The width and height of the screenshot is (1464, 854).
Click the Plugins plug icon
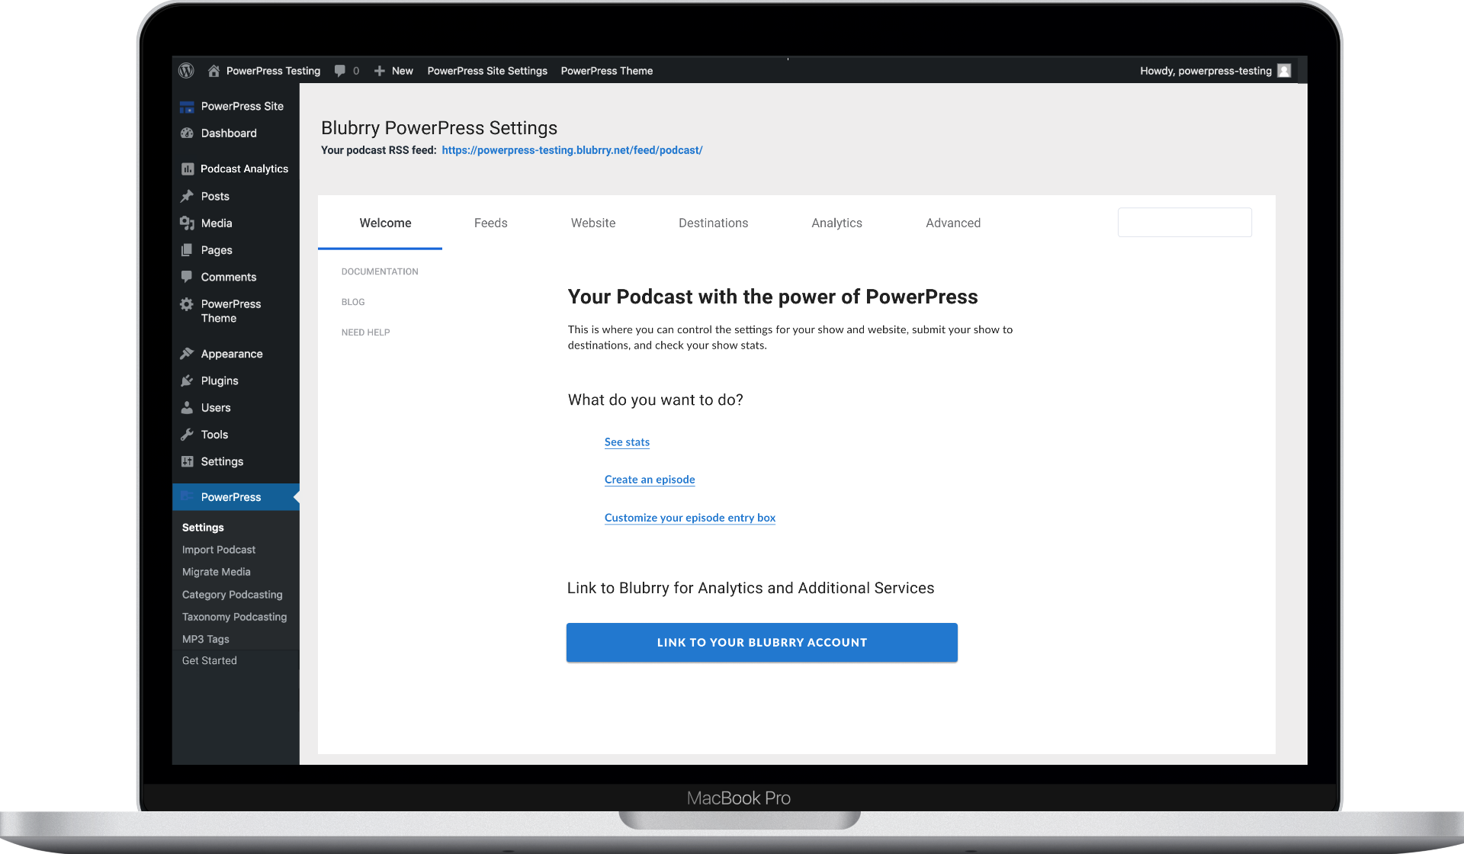tap(187, 380)
